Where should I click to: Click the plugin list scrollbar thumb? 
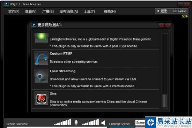click(165, 101)
